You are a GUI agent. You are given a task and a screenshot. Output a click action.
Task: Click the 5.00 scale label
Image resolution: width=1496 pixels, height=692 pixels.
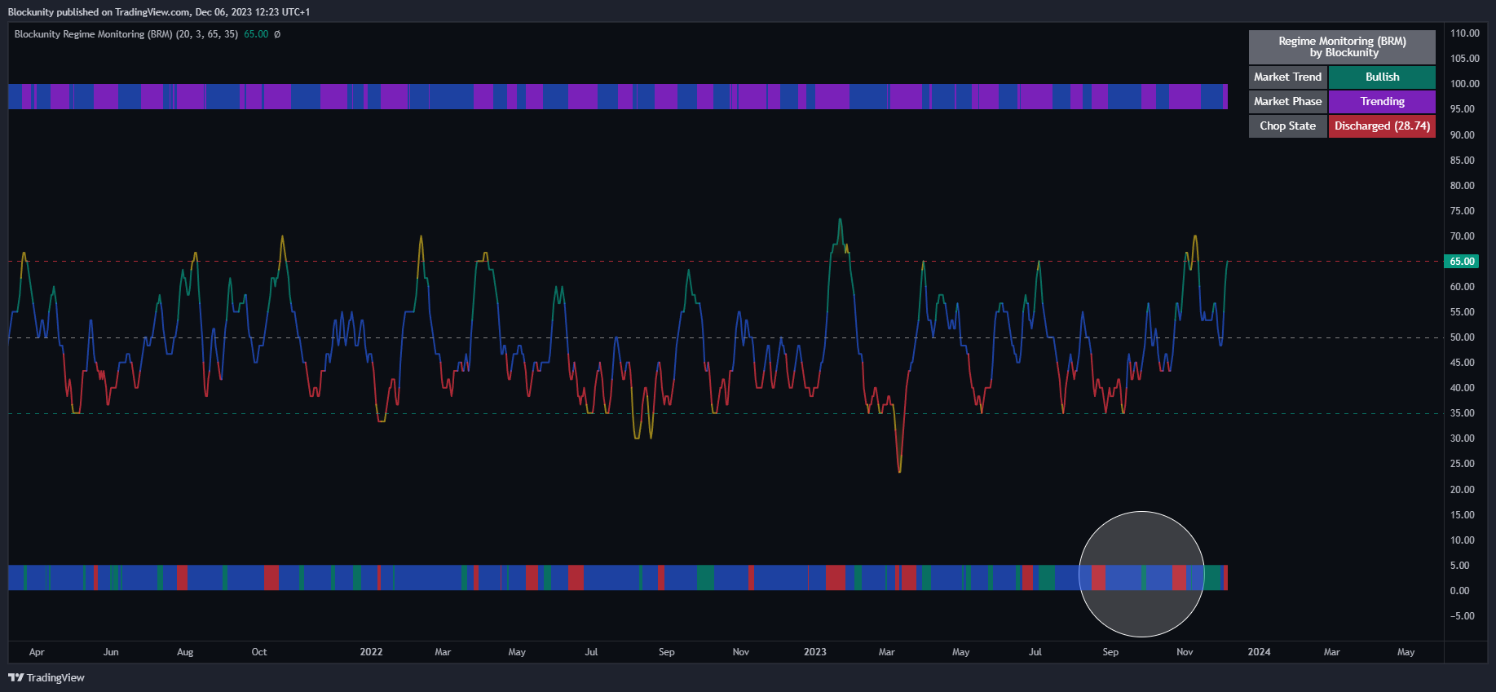pos(1460,566)
